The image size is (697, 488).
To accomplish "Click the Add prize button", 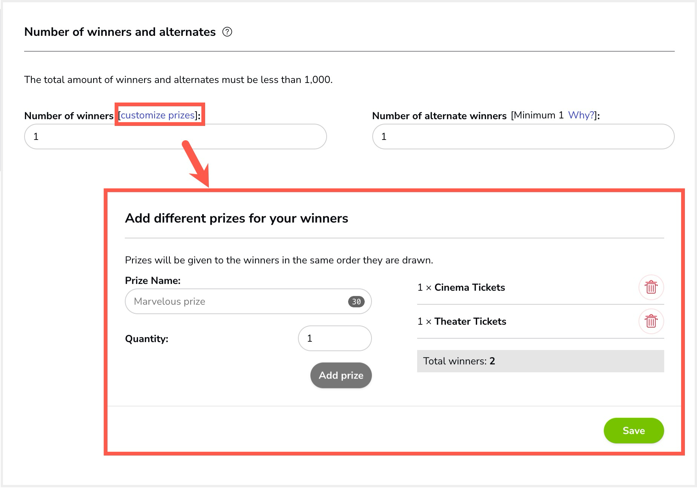I will tap(341, 375).
